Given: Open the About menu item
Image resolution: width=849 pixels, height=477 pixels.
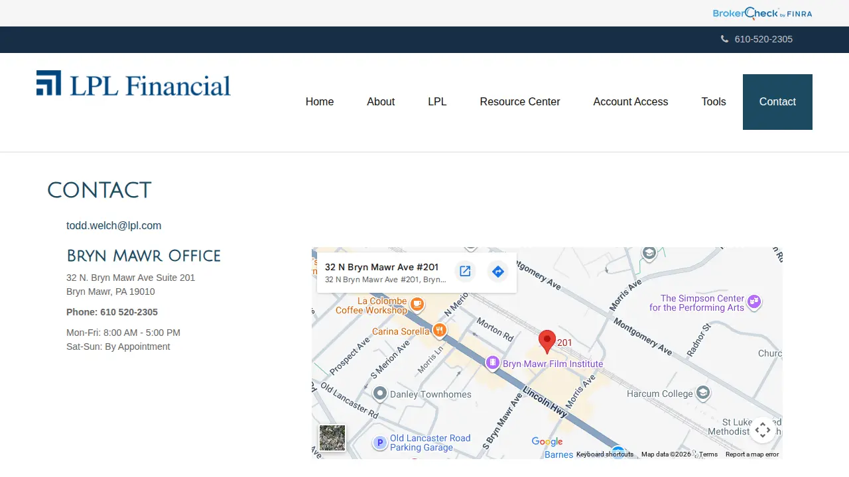Looking at the screenshot, I should 381,101.
